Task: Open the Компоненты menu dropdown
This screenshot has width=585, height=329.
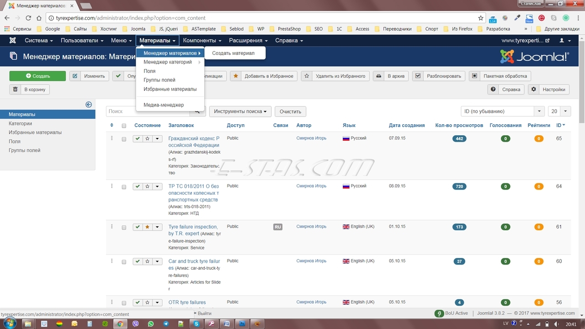Action: pos(202,40)
